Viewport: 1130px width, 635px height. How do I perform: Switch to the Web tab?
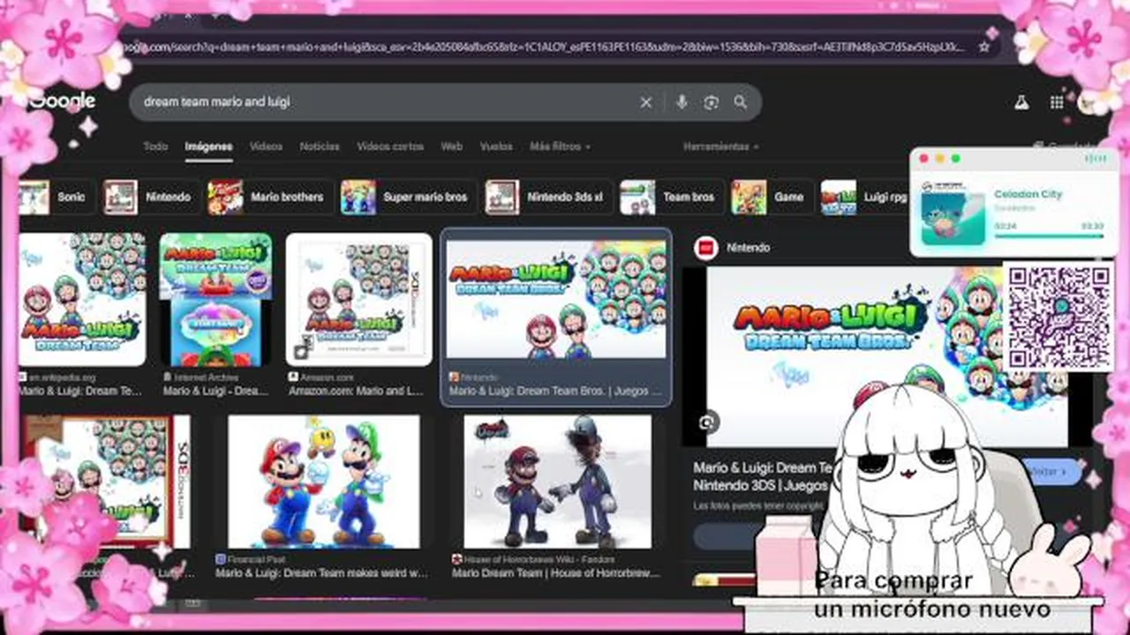click(452, 146)
